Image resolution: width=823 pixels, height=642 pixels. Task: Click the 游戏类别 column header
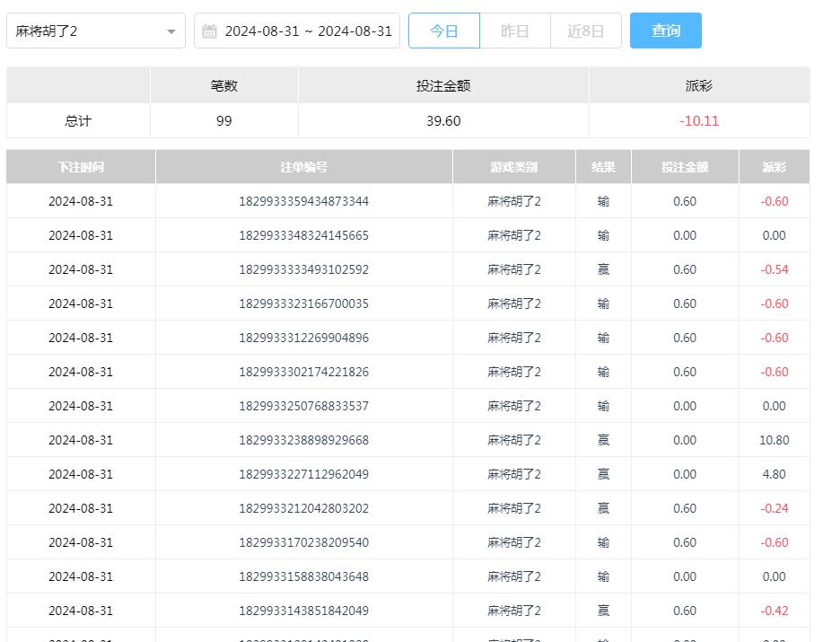(513, 167)
